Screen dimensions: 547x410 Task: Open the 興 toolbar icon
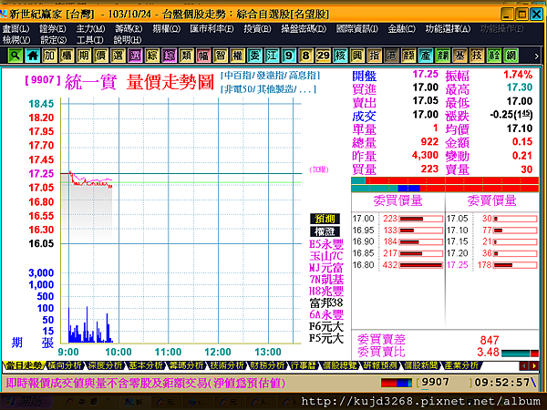coord(357,56)
